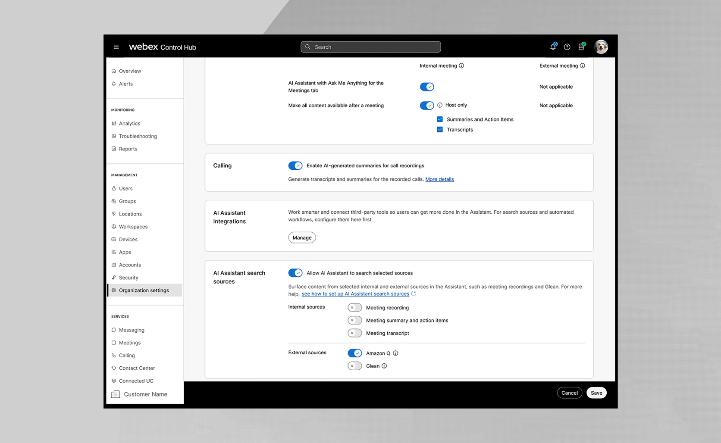
Task: Open the hamburger navigation menu
Action: coord(116,47)
